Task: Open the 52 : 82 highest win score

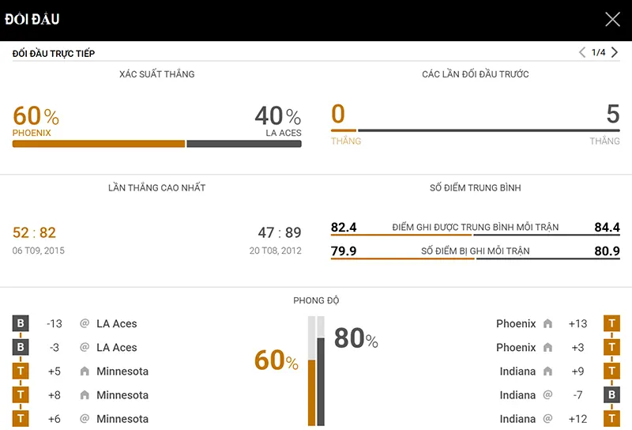Action: click(35, 232)
